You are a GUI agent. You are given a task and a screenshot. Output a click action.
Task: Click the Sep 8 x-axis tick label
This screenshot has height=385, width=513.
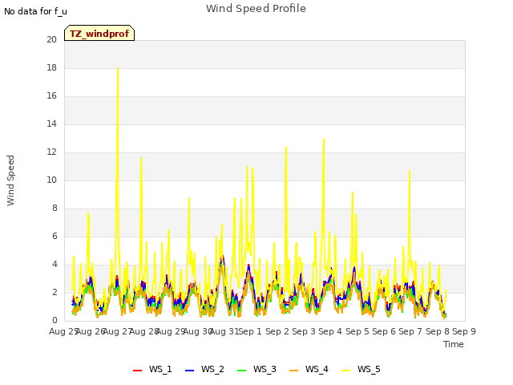pos(438,331)
